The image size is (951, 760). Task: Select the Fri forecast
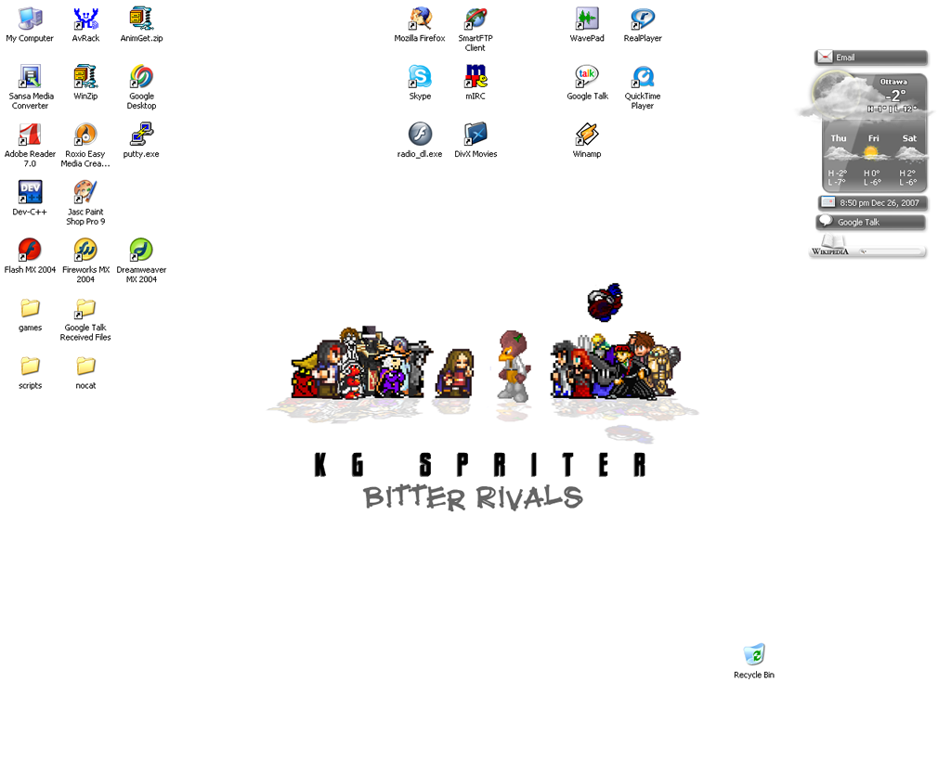[873, 161]
